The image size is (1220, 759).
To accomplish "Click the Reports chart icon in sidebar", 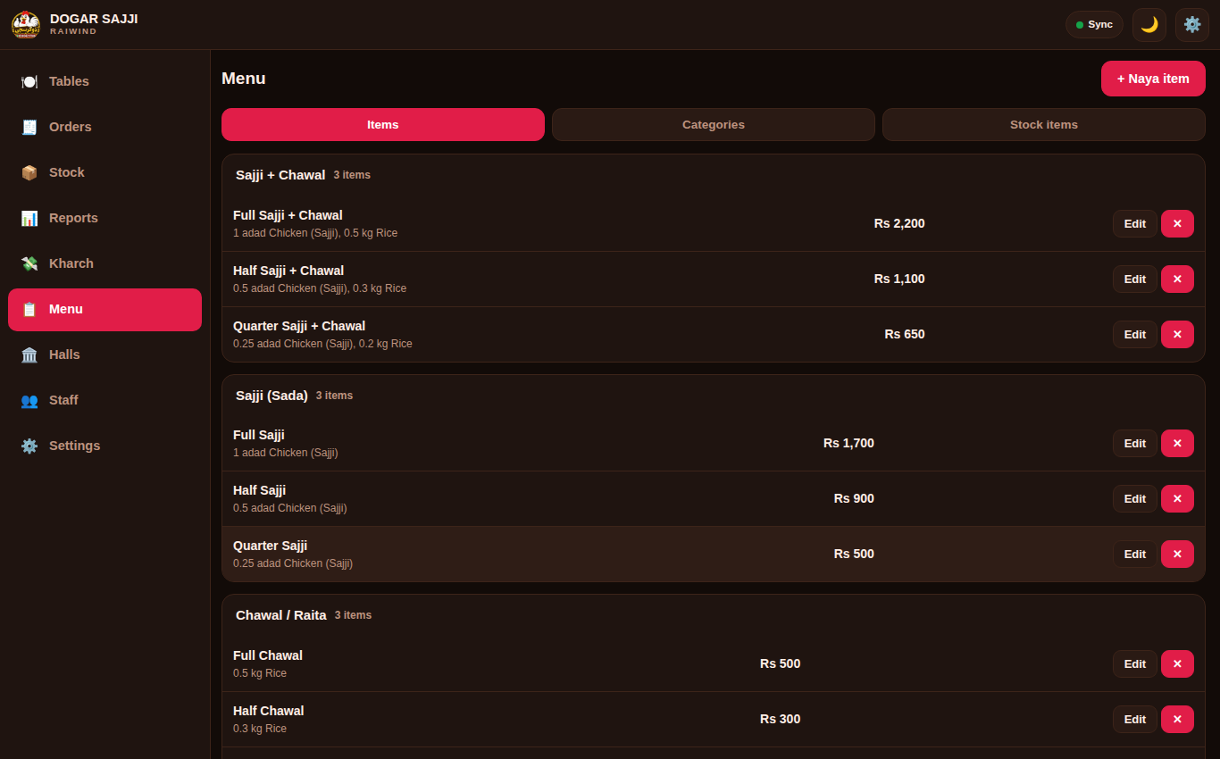I will click(x=29, y=219).
